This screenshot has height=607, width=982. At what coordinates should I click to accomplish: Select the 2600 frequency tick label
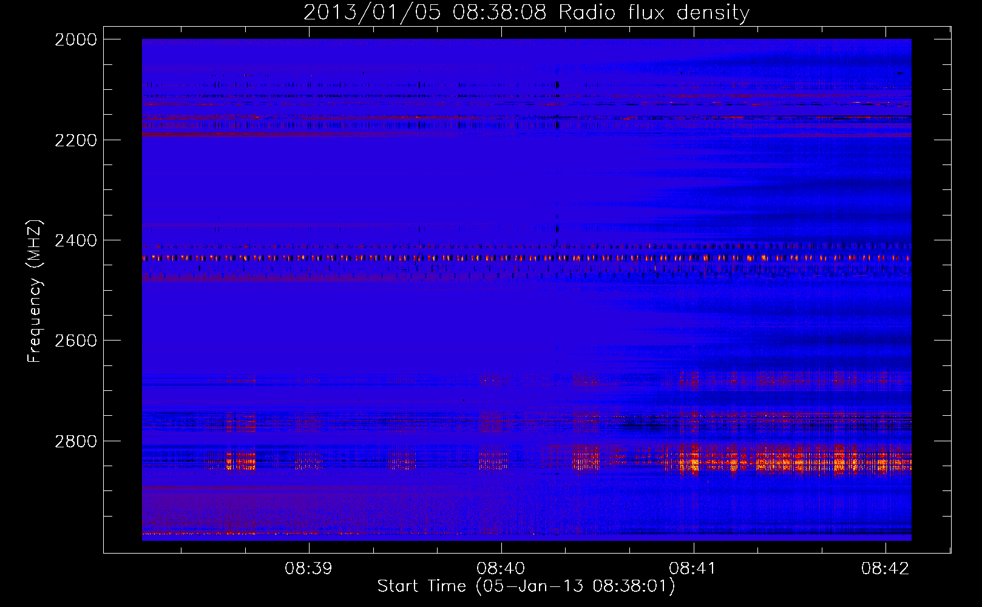point(76,341)
